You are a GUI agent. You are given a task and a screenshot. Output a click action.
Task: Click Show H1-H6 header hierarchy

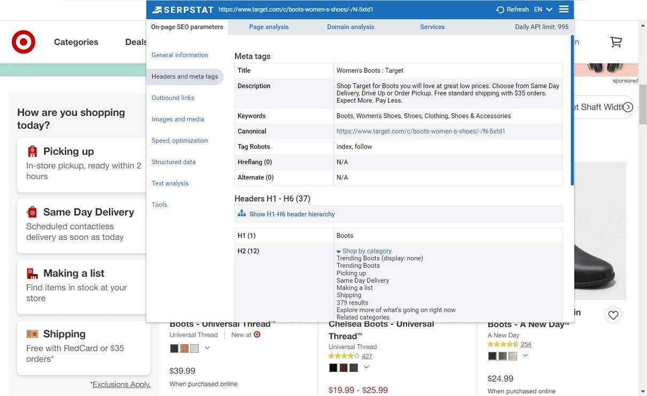(x=292, y=214)
